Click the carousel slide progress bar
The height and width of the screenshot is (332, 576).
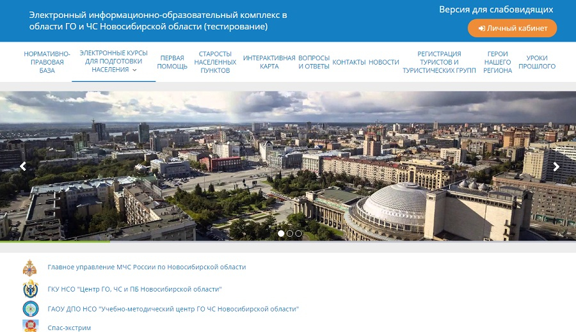(x=288, y=241)
